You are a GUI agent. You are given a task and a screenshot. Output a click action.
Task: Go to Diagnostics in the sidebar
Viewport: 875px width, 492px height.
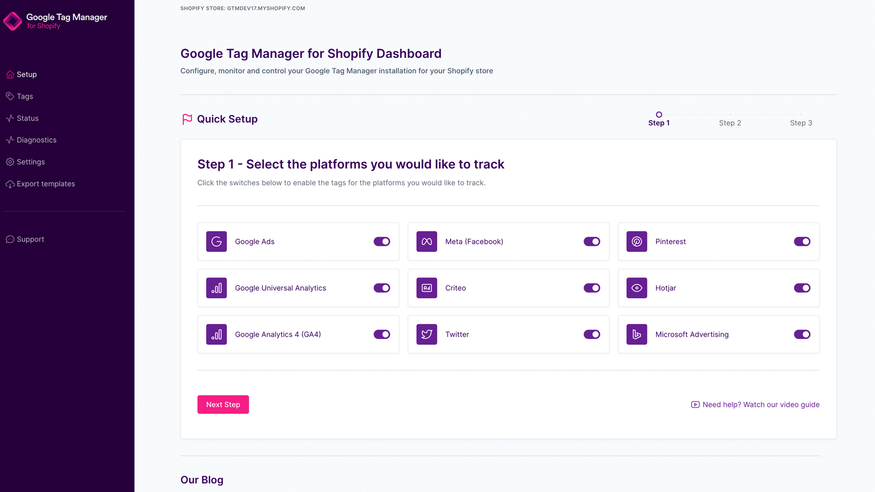[36, 140]
